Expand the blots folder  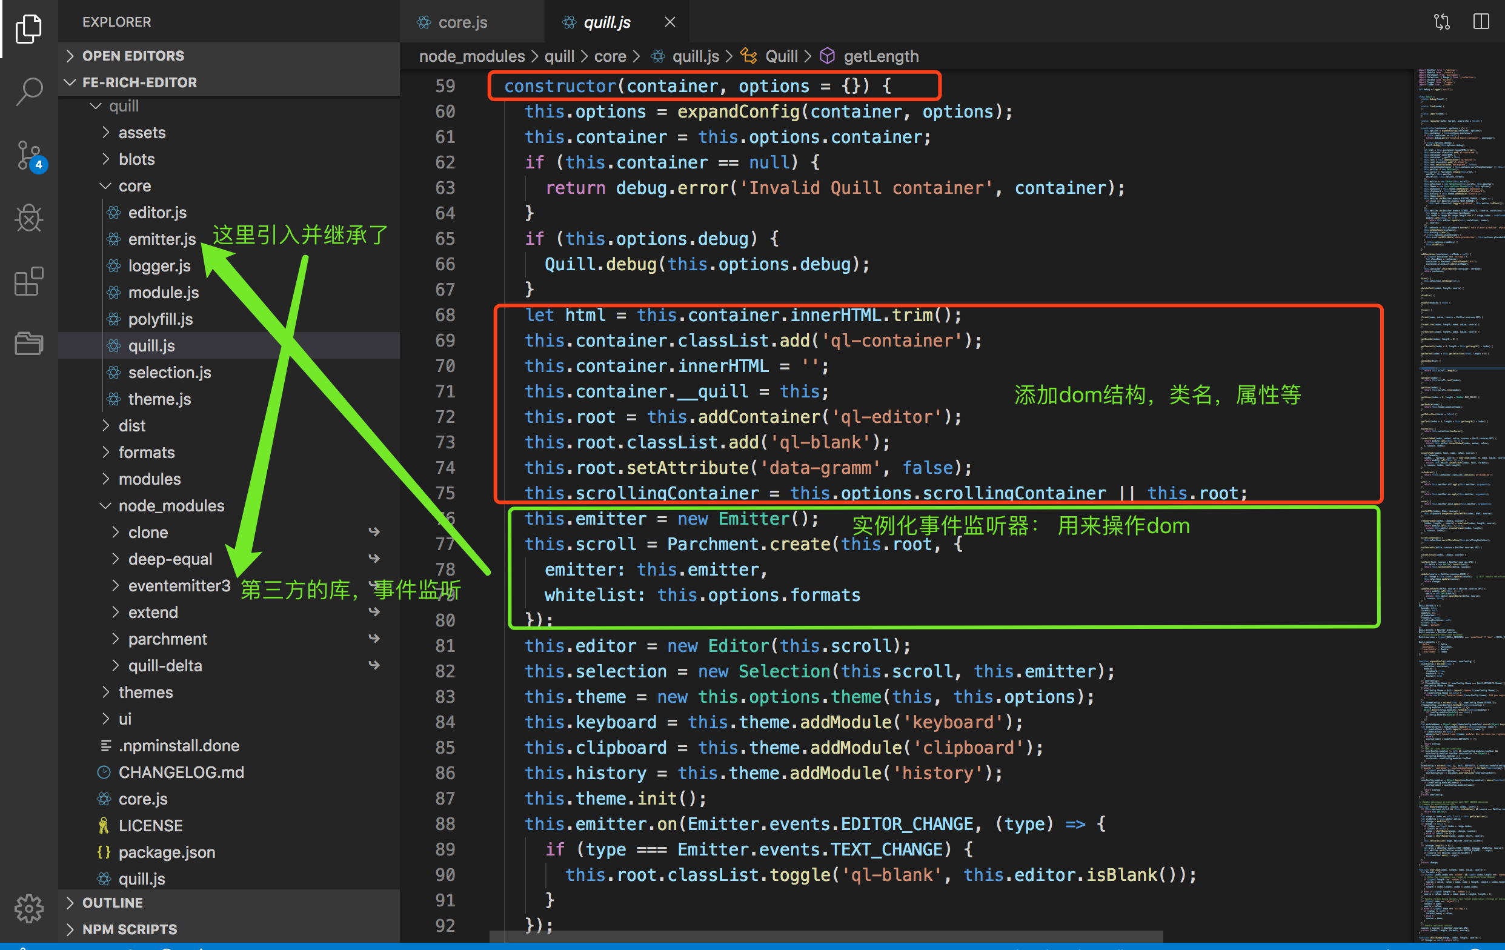pyautogui.click(x=136, y=159)
